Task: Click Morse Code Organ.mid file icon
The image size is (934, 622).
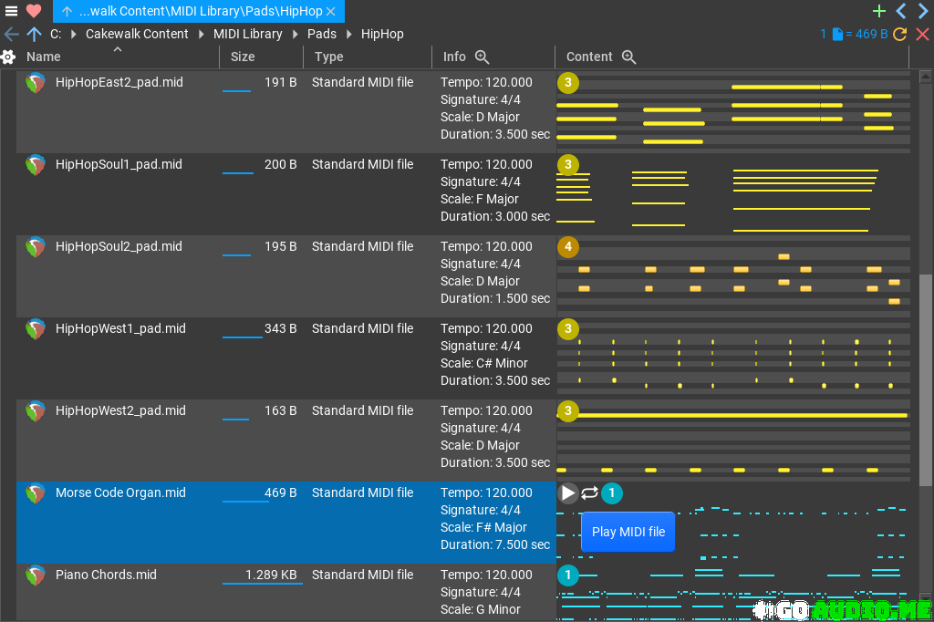Action: click(36, 493)
